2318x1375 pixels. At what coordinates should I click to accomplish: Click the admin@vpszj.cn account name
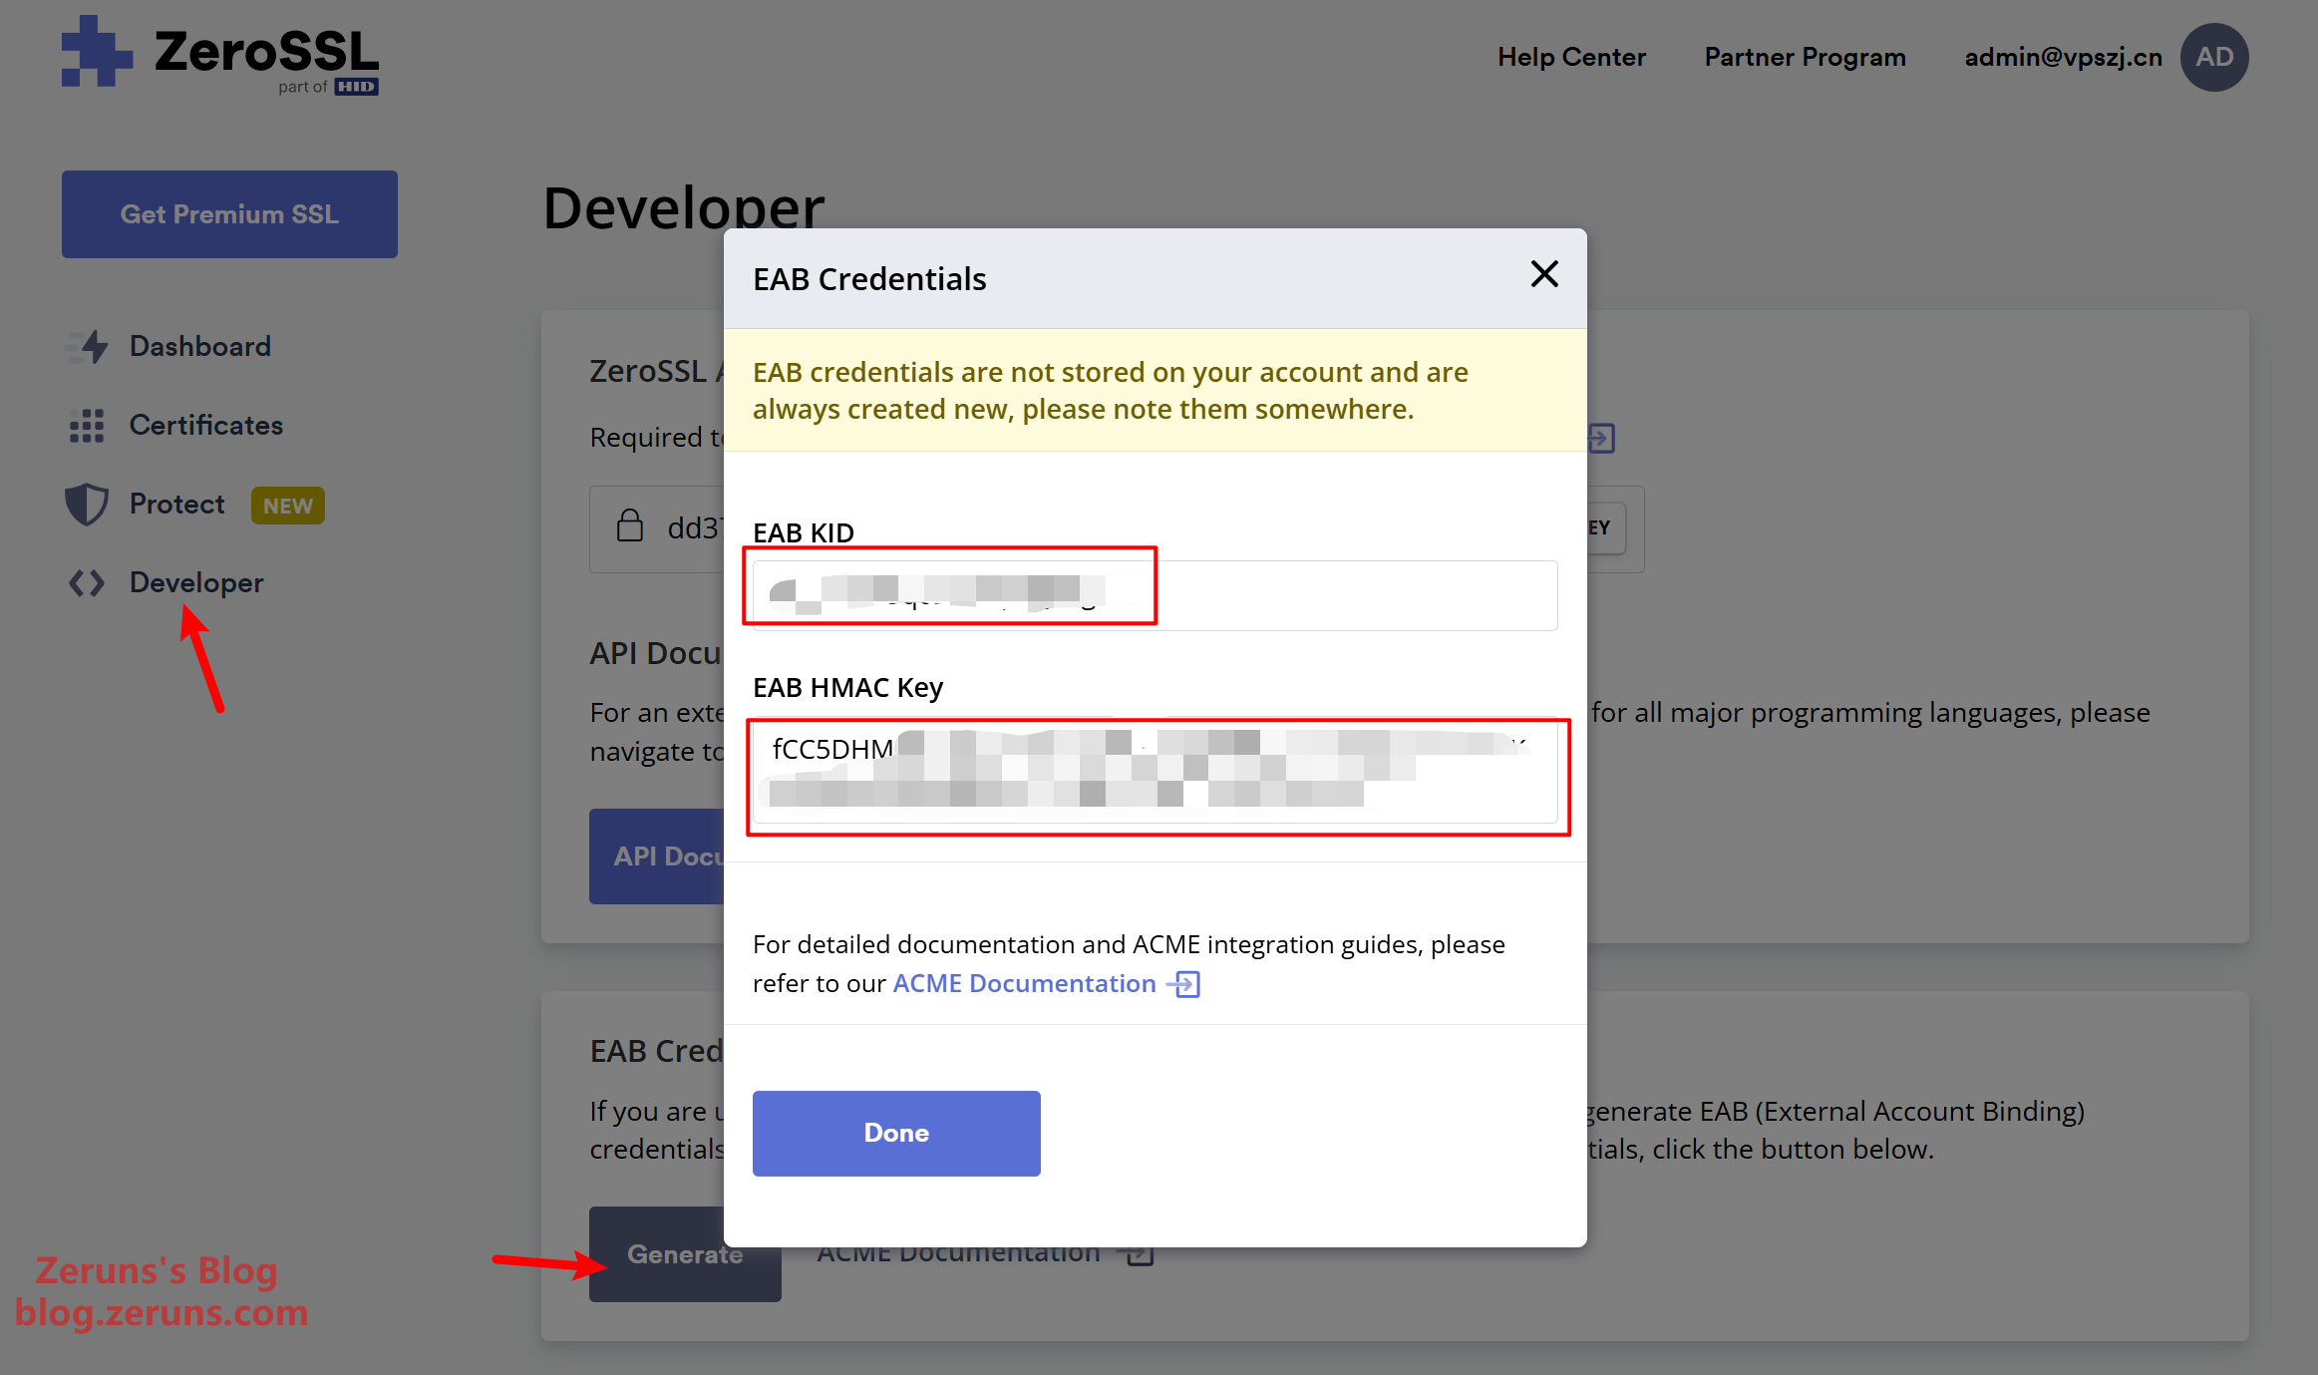point(2063,57)
